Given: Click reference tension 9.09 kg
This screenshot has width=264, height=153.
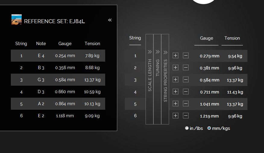Looking at the screenshot, I should point(92,116).
